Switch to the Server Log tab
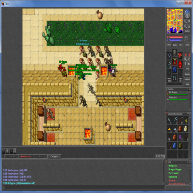This screenshot has width=193, height=193. (x=26, y=156)
